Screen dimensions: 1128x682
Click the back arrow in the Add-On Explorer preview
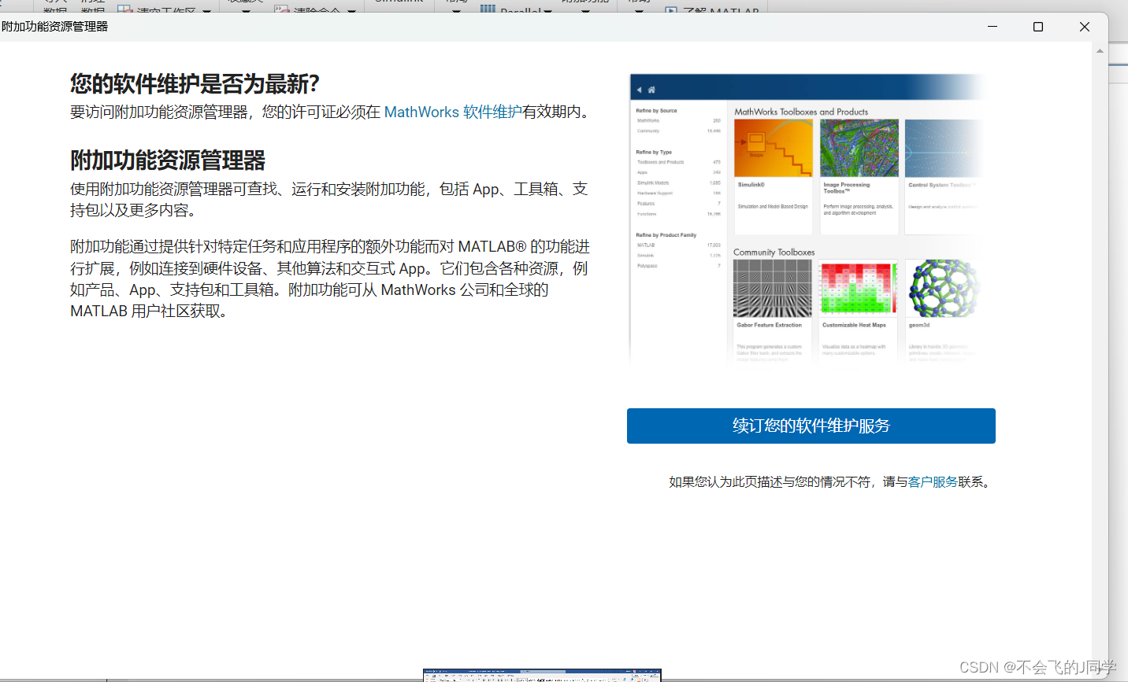pyautogui.click(x=640, y=89)
